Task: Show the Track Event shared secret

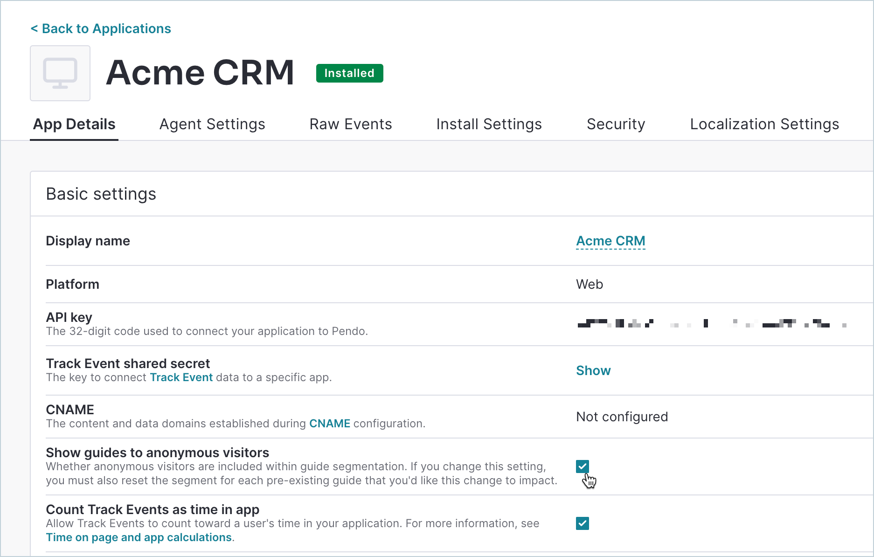Action: tap(593, 370)
